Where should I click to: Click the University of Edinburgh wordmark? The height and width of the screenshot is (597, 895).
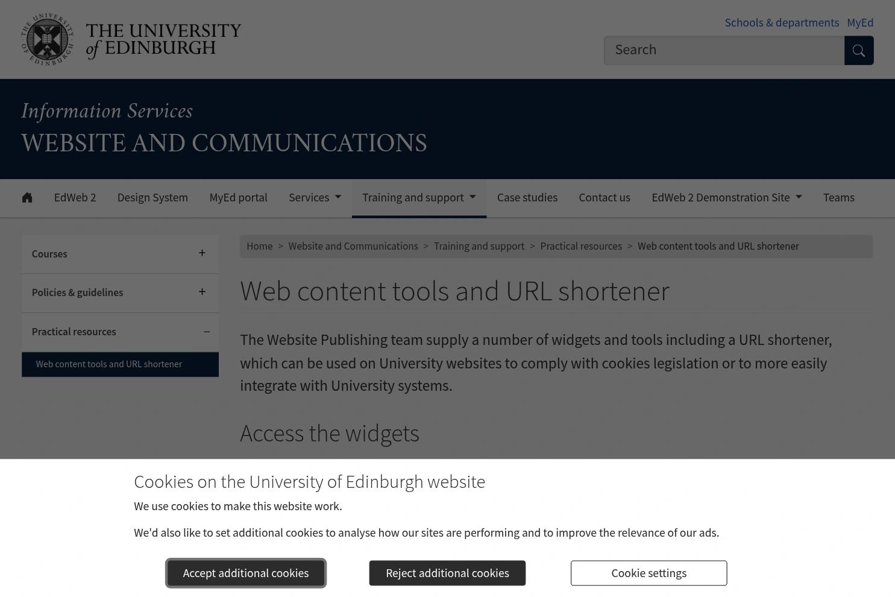click(163, 40)
